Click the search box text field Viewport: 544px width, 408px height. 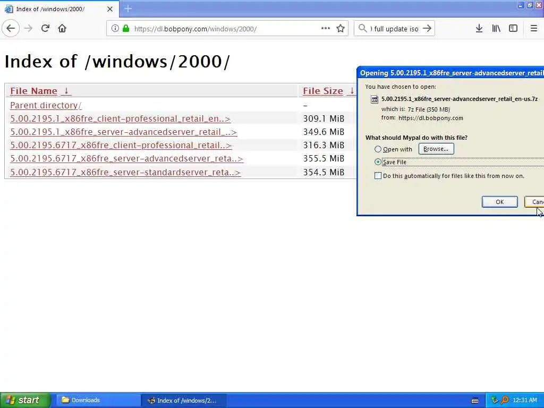click(x=395, y=29)
